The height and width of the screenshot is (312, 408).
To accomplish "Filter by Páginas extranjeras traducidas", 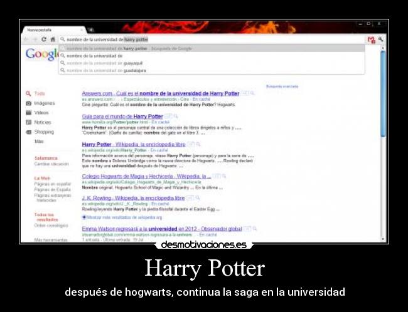I will tap(53, 198).
